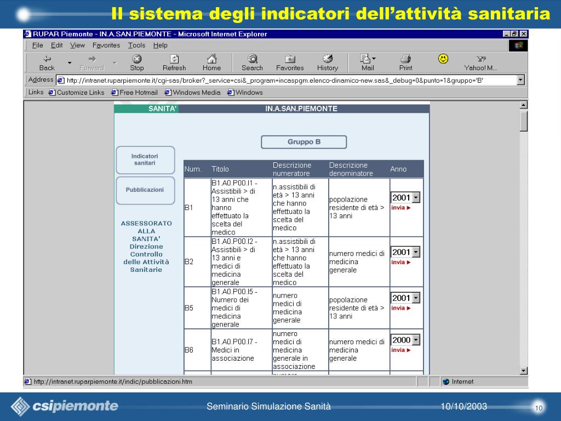Viewport: 561px width, 421px height.
Task: Open the Help menu
Action: pos(161,45)
